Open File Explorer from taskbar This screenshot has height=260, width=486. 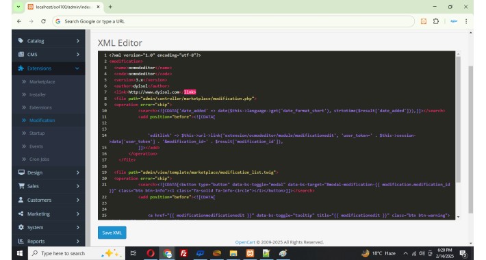click(x=233, y=253)
